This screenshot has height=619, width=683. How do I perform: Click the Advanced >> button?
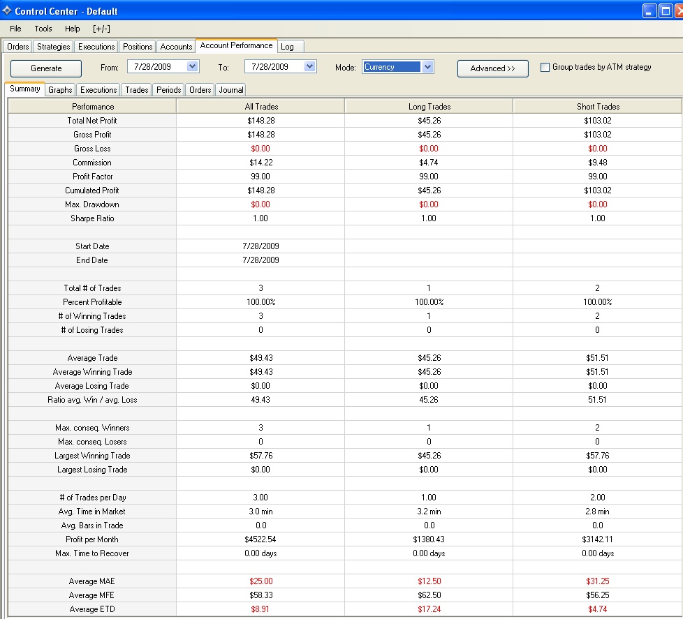coord(492,68)
